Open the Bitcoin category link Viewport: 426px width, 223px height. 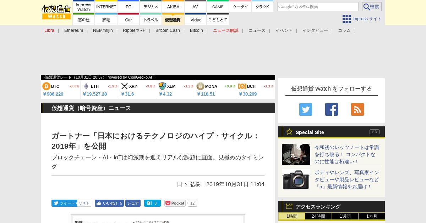coord(196,30)
